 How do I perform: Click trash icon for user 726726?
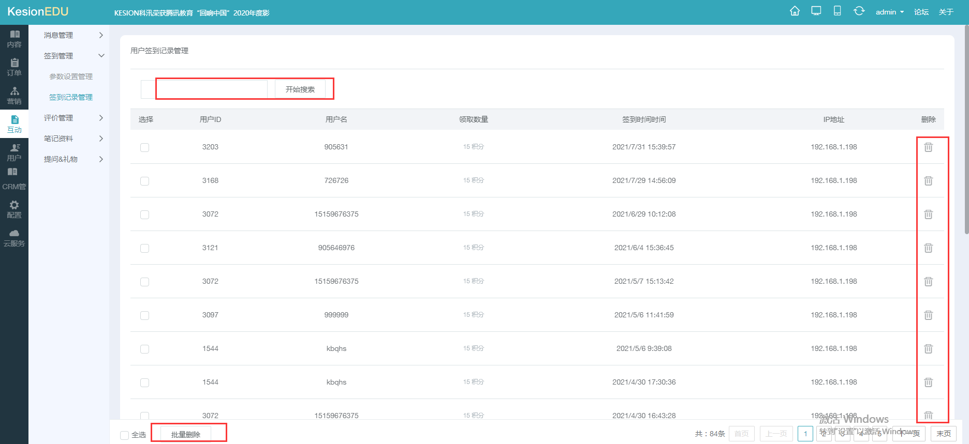(928, 181)
